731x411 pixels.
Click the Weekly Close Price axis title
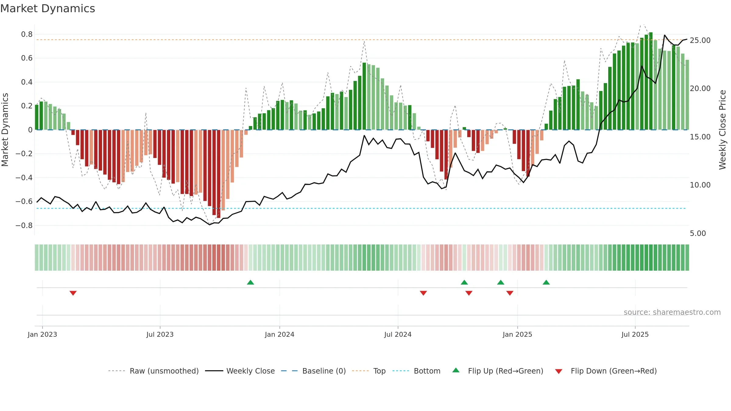[722, 130]
